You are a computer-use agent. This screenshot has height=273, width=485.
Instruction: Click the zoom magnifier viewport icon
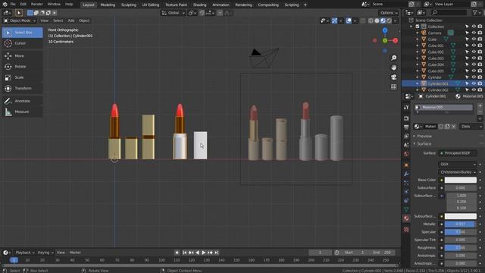(394, 58)
